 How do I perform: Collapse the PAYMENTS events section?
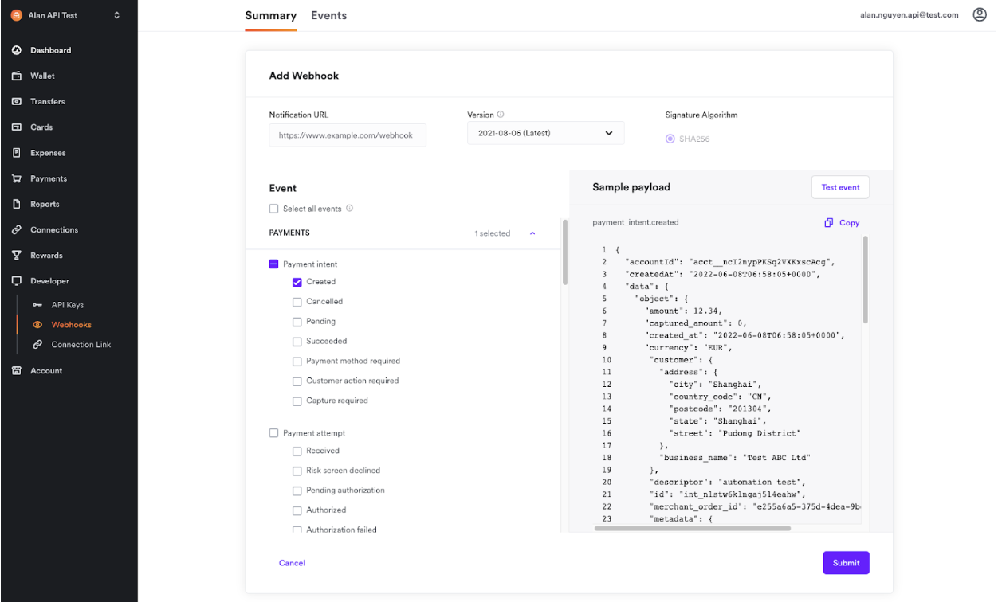point(532,233)
